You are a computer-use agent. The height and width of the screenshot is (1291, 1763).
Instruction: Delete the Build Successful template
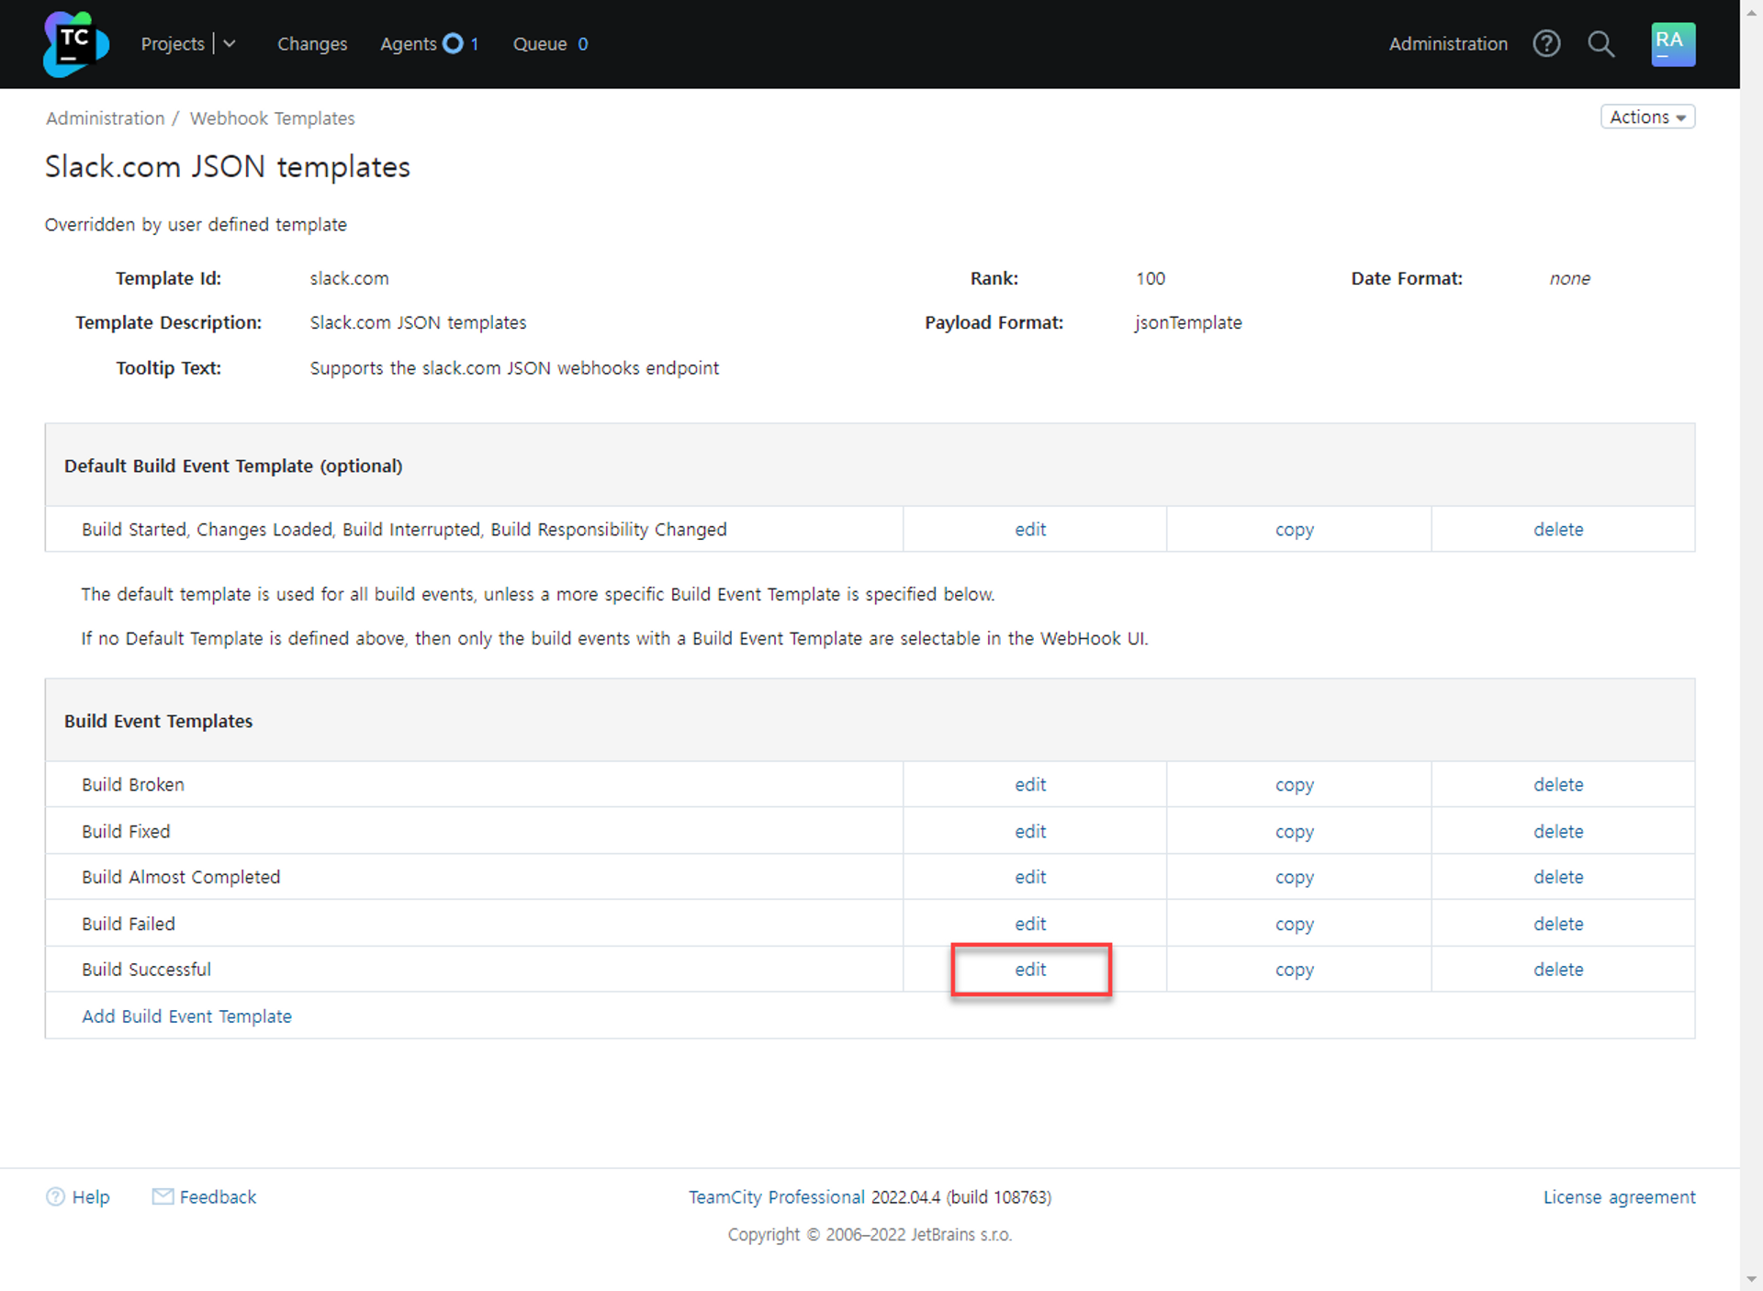(1558, 970)
